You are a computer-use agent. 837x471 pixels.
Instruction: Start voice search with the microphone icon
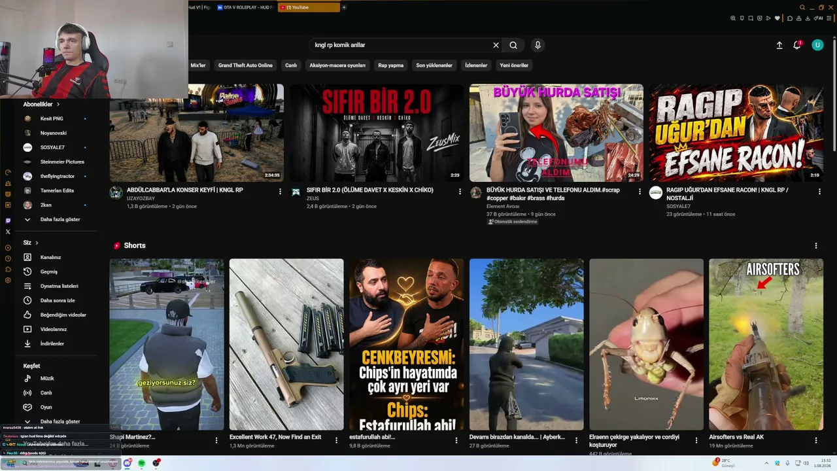538,45
